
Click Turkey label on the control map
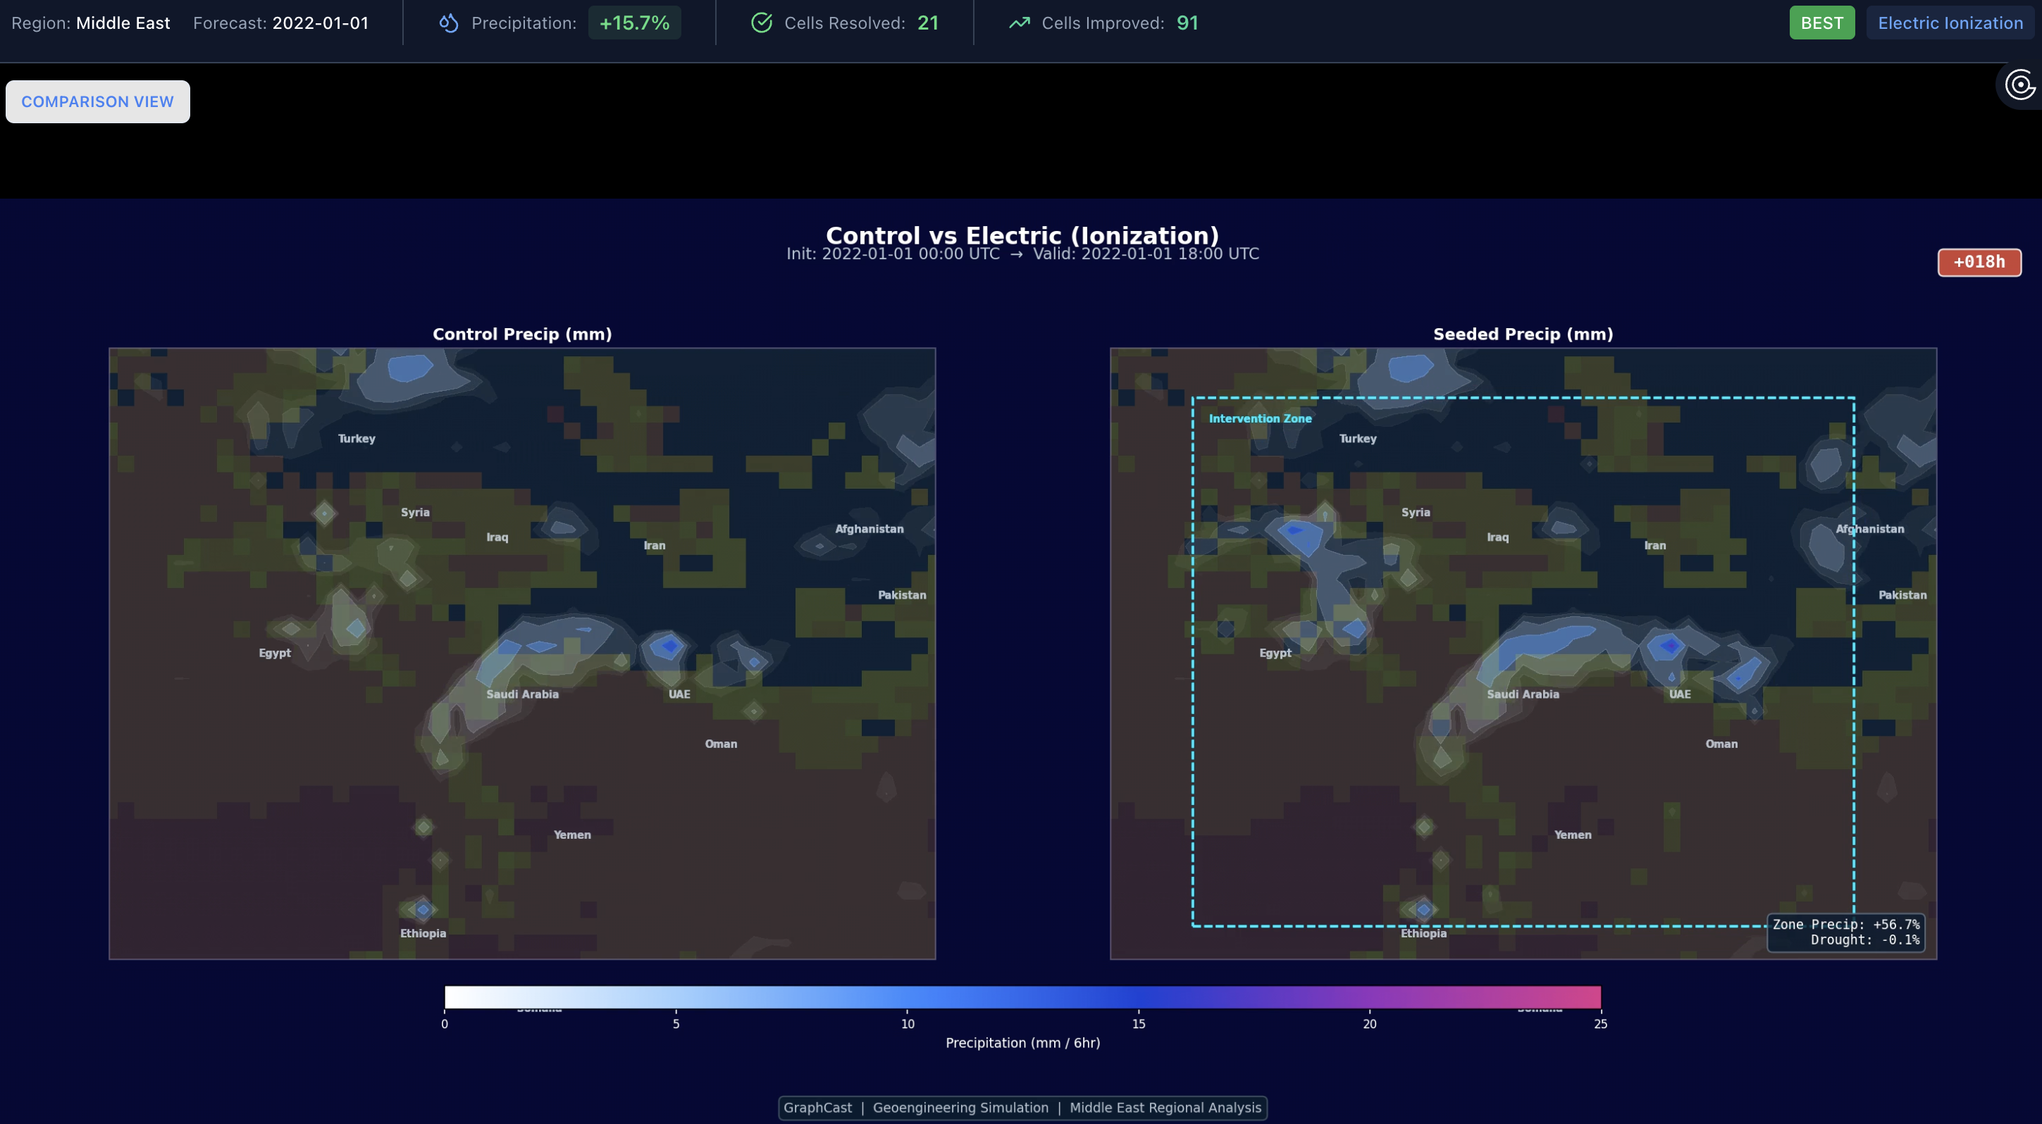pyautogui.click(x=357, y=439)
